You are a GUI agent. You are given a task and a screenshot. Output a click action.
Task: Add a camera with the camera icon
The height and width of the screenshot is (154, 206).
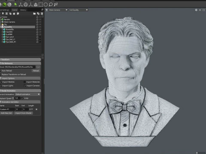(6, 14)
